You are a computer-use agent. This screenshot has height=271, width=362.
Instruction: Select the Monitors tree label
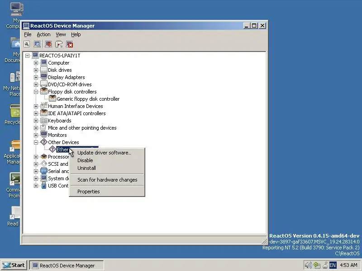[57, 135]
